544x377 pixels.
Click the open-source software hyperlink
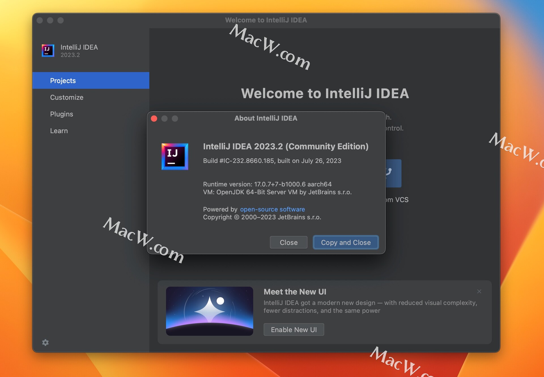click(x=272, y=209)
